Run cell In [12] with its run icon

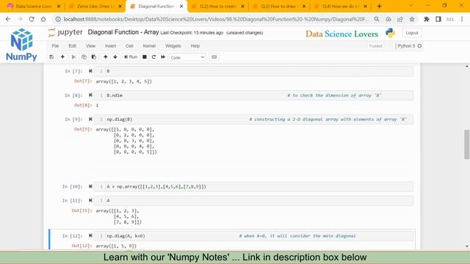point(90,235)
